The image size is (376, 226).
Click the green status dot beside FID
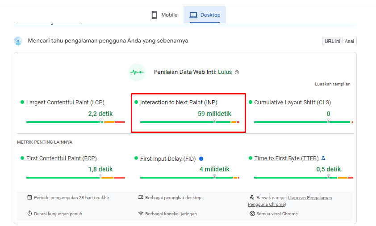136,158
